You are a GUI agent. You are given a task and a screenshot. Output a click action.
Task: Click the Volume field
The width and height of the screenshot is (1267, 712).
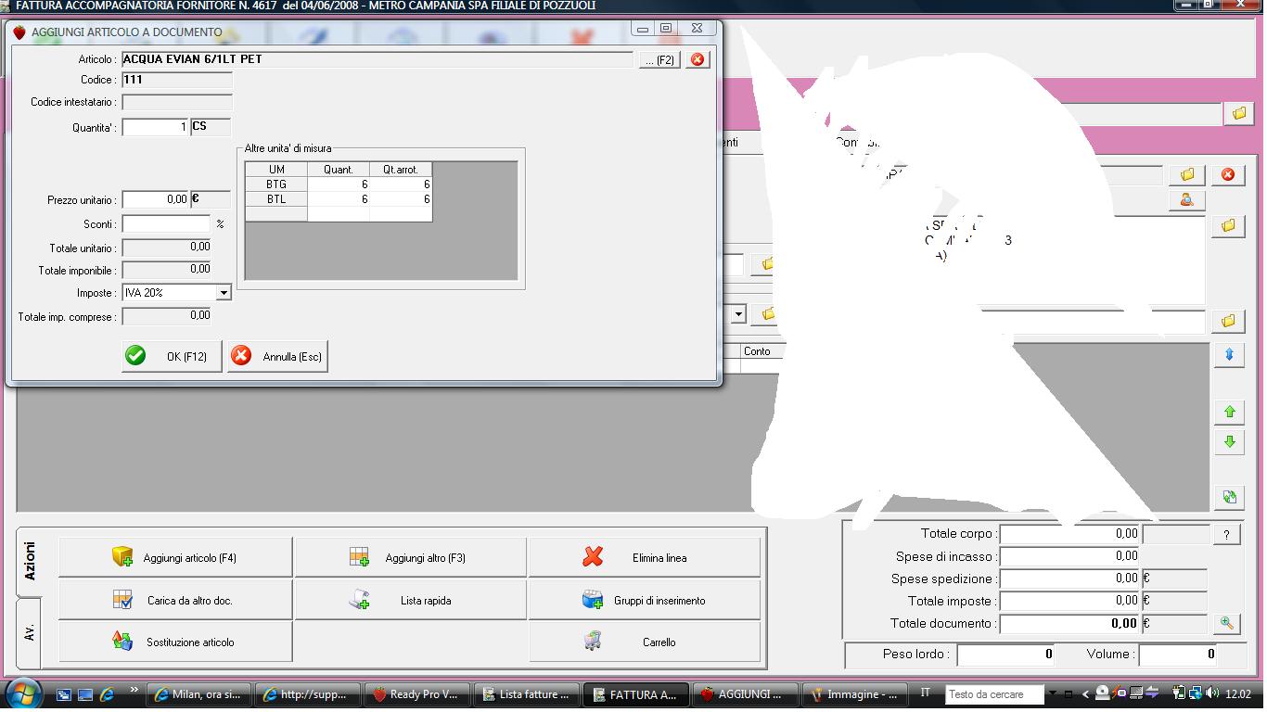[1178, 655]
